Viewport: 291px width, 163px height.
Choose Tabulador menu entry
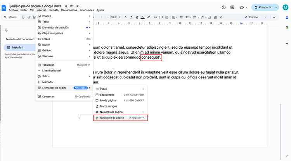click(64, 65)
